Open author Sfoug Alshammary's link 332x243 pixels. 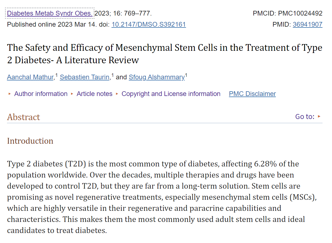pos(156,77)
